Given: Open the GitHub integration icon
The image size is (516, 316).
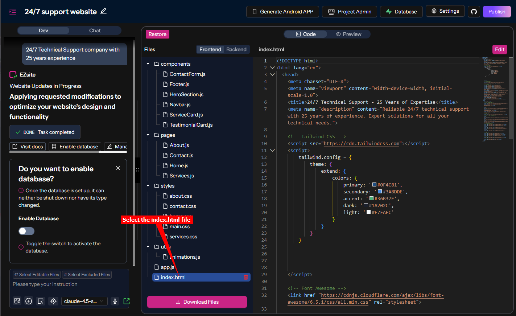Looking at the screenshot, I should pyautogui.click(x=474, y=12).
